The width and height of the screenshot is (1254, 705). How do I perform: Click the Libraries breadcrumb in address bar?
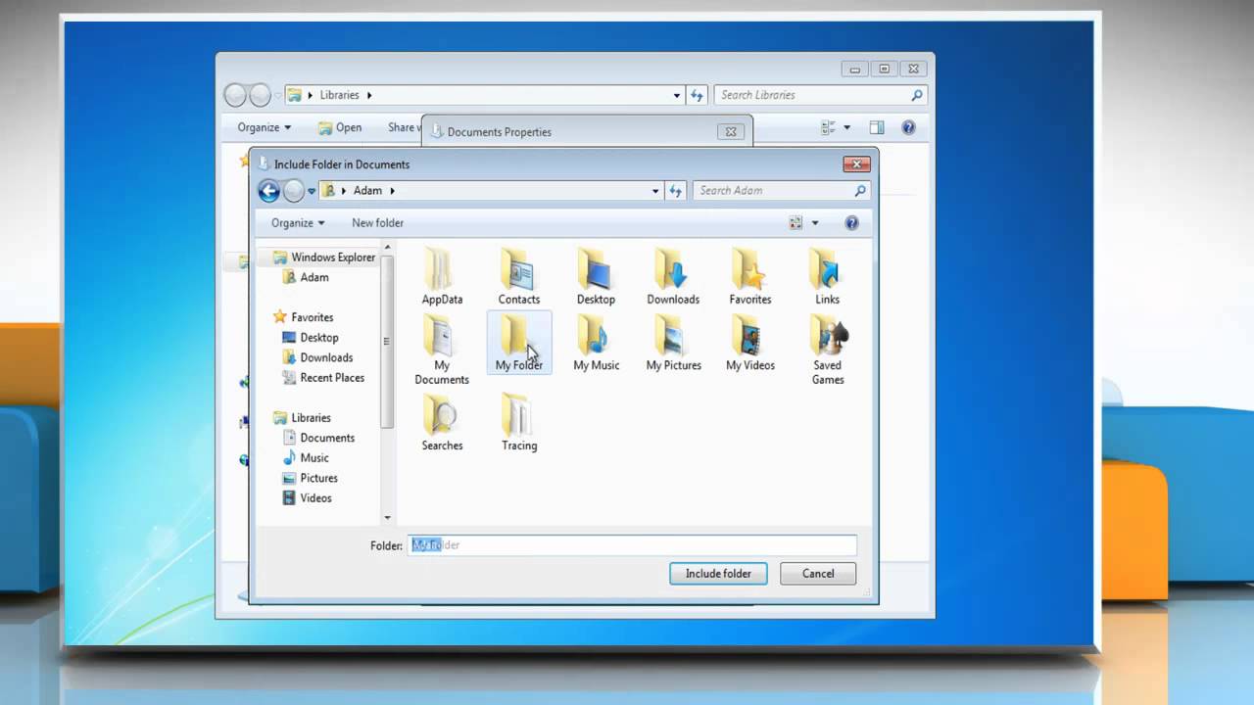[x=340, y=95]
